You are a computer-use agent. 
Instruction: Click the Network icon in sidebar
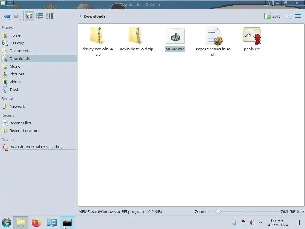[5, 106]
